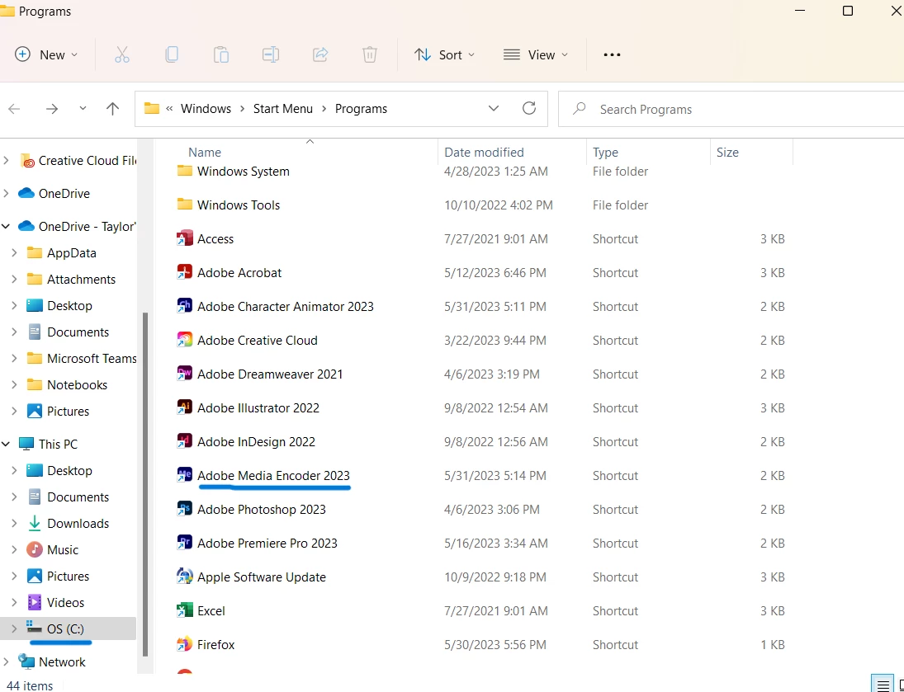Click the Cut scissors icon
The width and height of the screenshot is (904, 692).
pyautogui.click(x=121, y=54)
